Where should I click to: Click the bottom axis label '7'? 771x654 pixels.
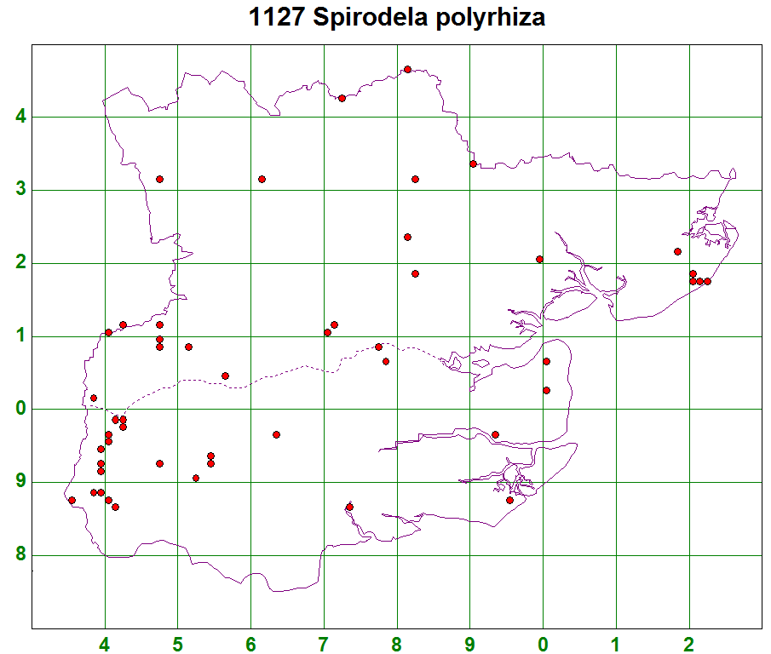[x=324, y=644]
